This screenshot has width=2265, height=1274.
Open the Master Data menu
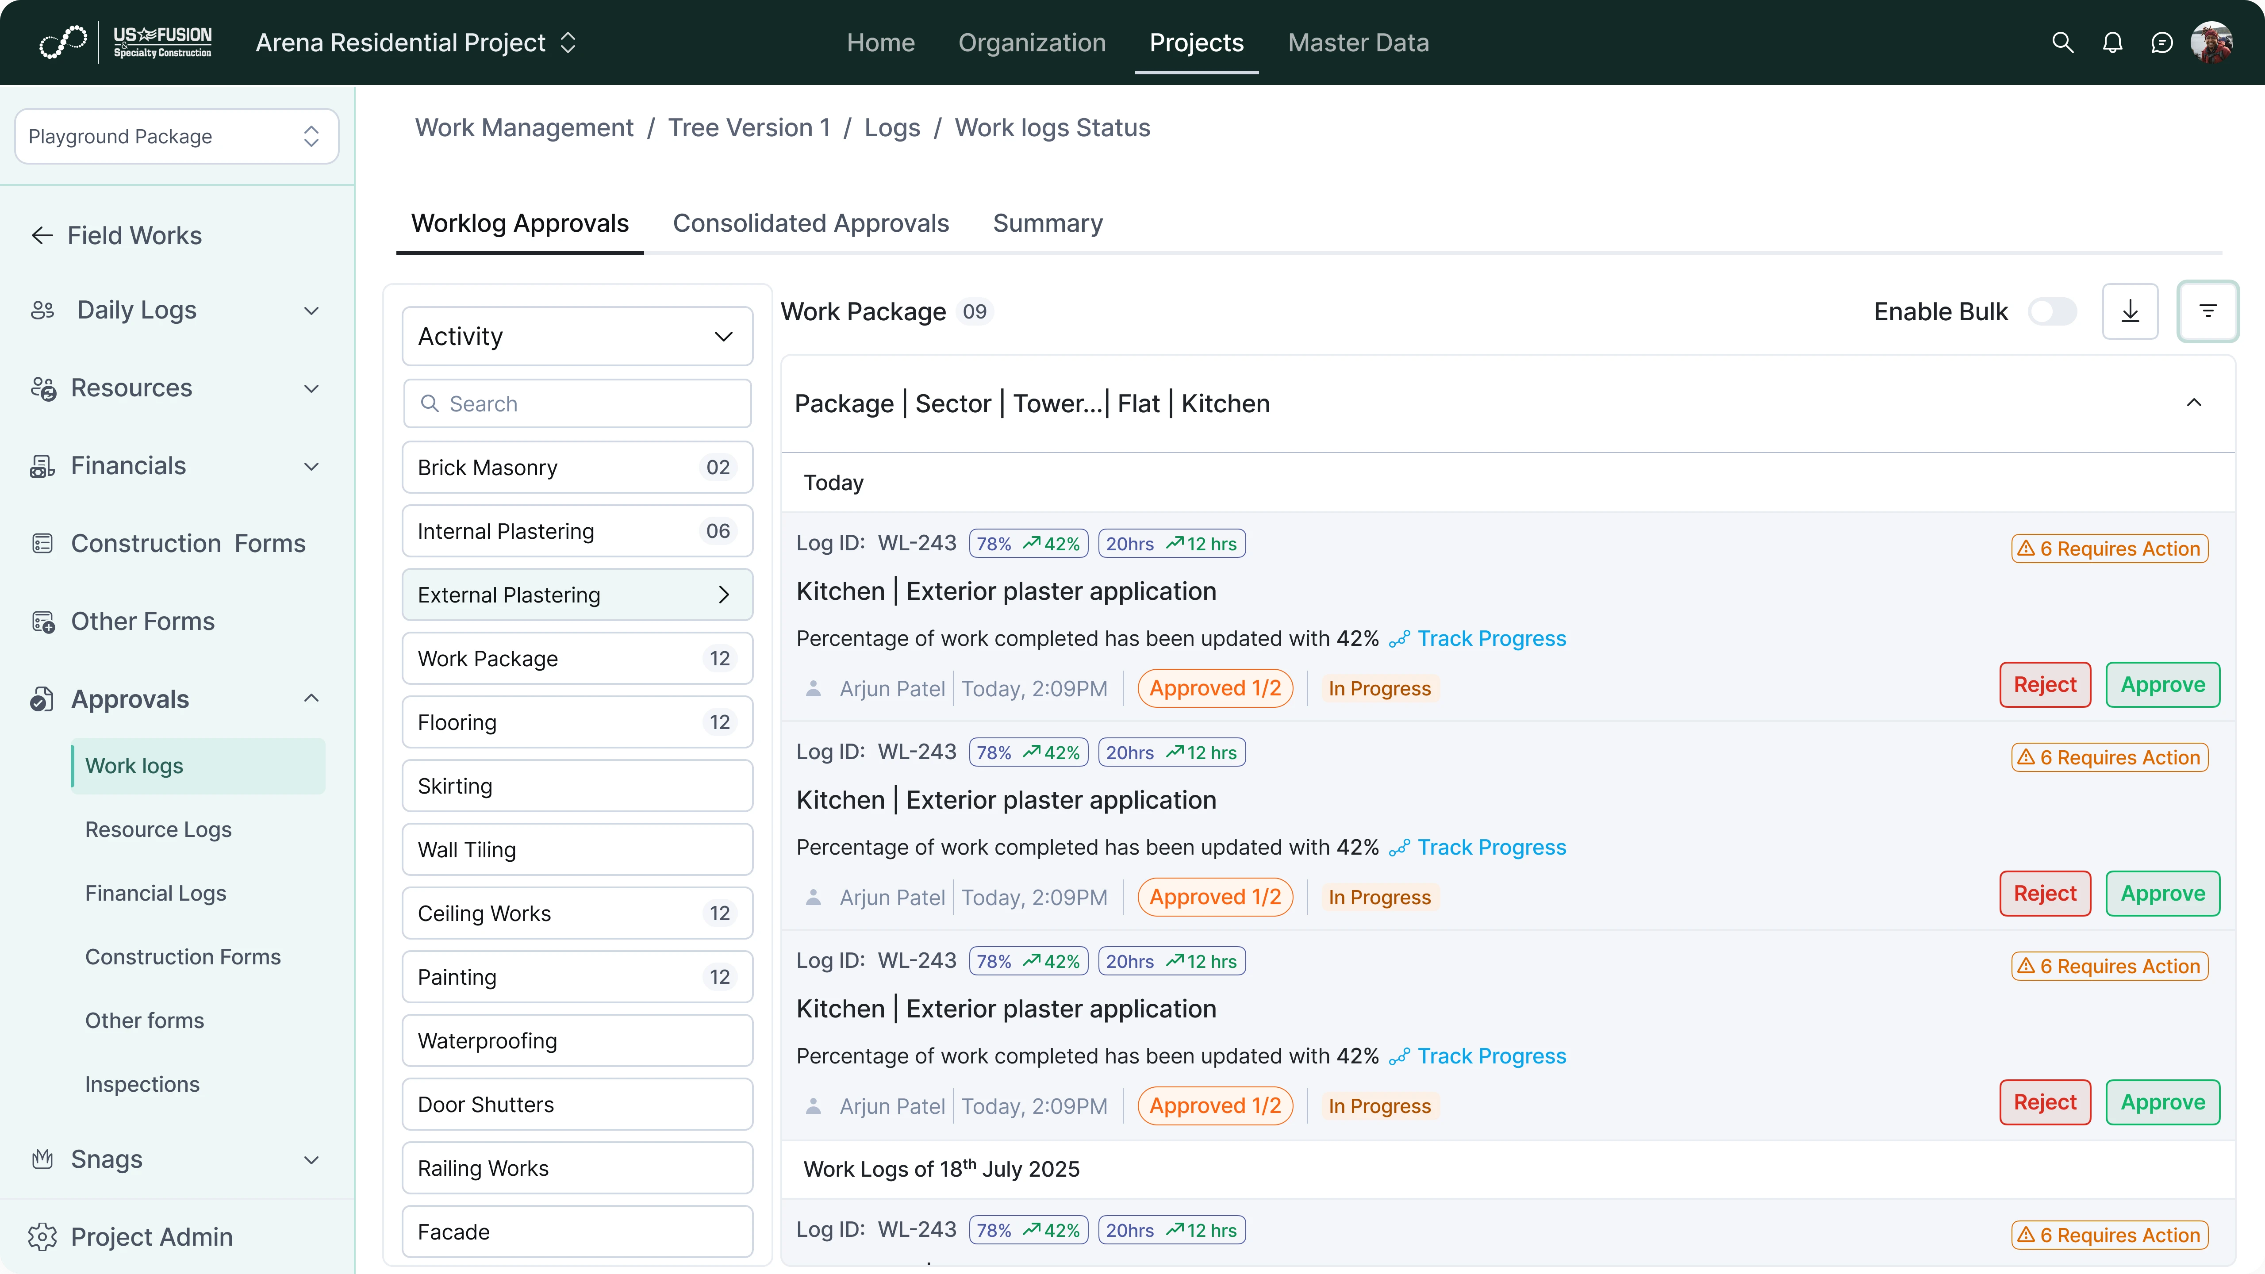[1358, 42]
